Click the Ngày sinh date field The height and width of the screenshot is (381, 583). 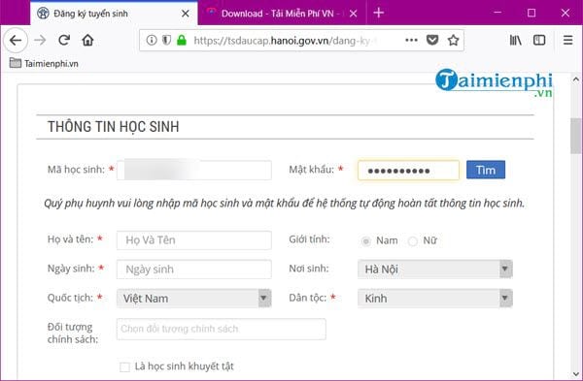point(194,270)
